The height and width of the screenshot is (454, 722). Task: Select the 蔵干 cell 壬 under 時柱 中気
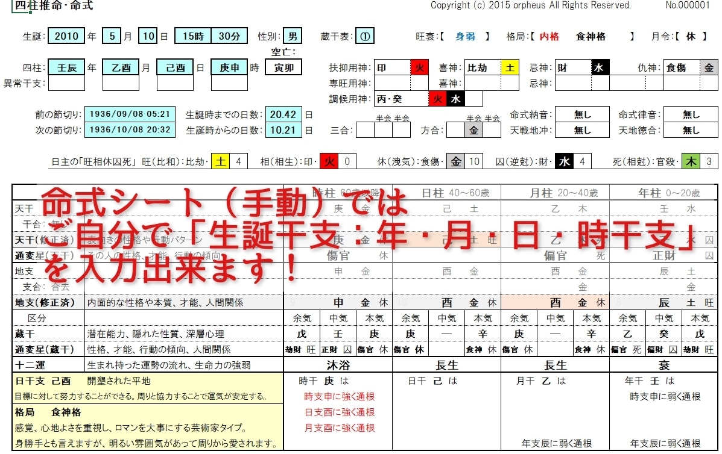click(338, 334)
